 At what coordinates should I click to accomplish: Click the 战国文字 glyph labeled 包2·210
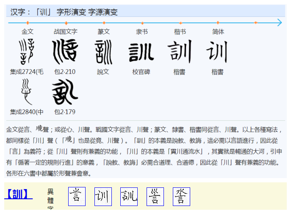(65, 51)
